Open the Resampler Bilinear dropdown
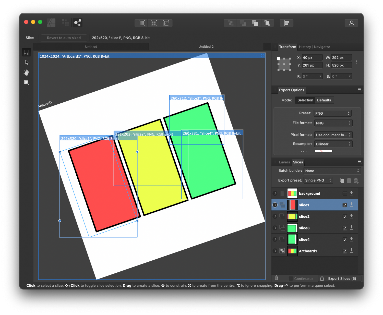The height and width of the screenshot is (315, 383). point(333,144)
